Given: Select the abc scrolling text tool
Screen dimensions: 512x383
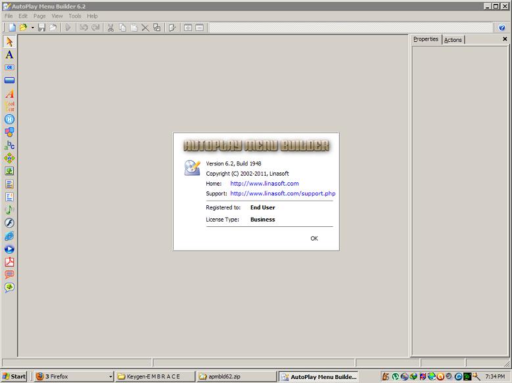Looking at the screenshot, I should tap(9, 145).
